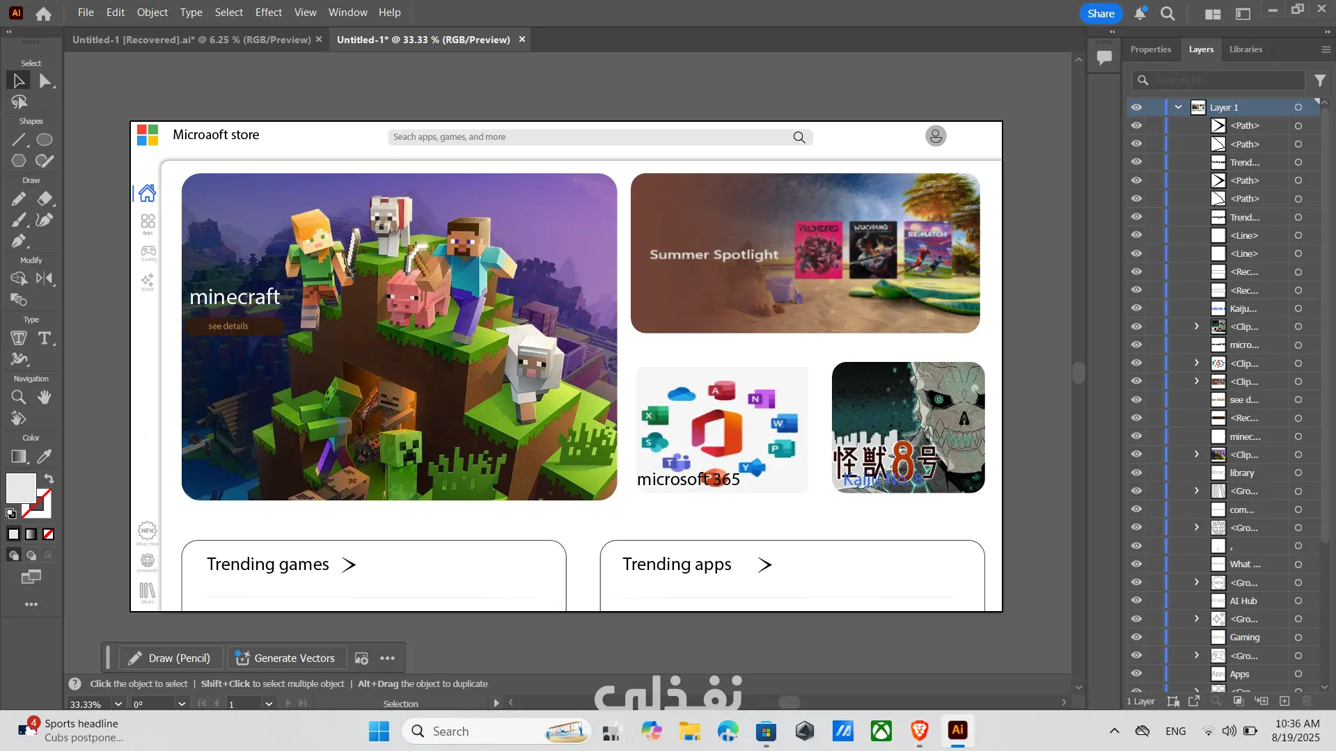Image resolution: width=1336 pixels, height=751 pixels.
Task: Toggle visibility of minec... layer item
Action: 1136,436
